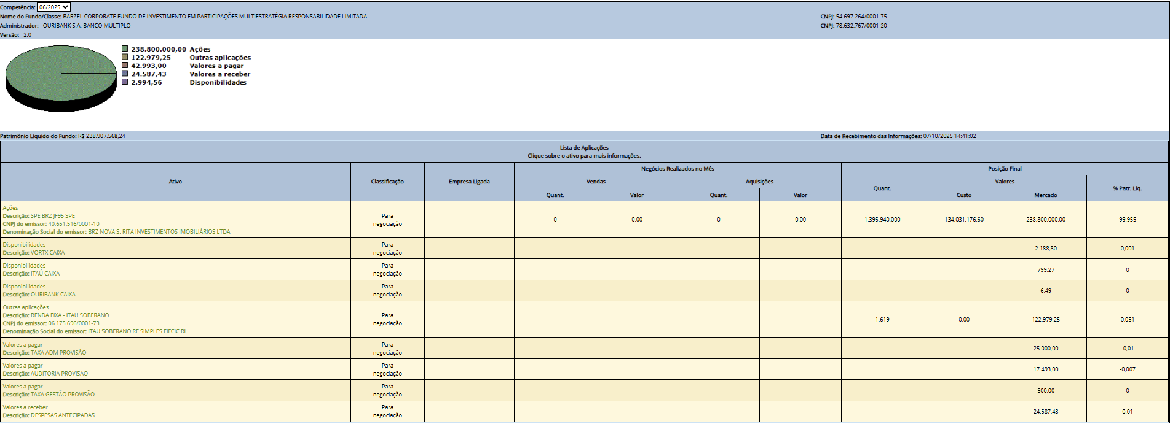Open the RENDA FIXA - ITAU SOBERANO asset

[175, 319]
